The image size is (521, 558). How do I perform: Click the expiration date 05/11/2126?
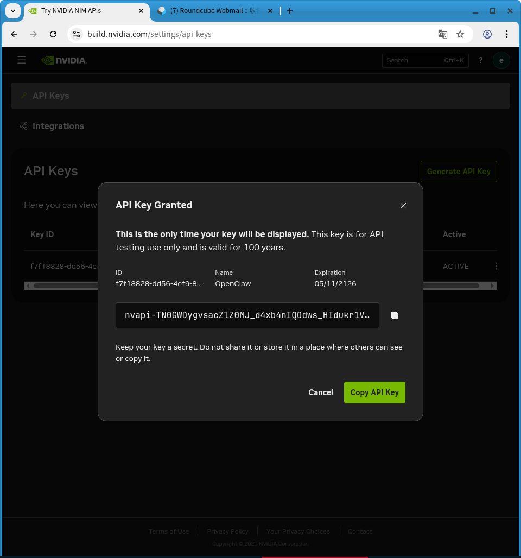click(335, 284)
